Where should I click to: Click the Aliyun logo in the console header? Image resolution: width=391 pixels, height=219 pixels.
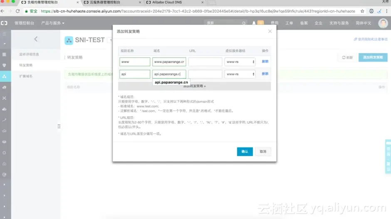coord(4,23)
